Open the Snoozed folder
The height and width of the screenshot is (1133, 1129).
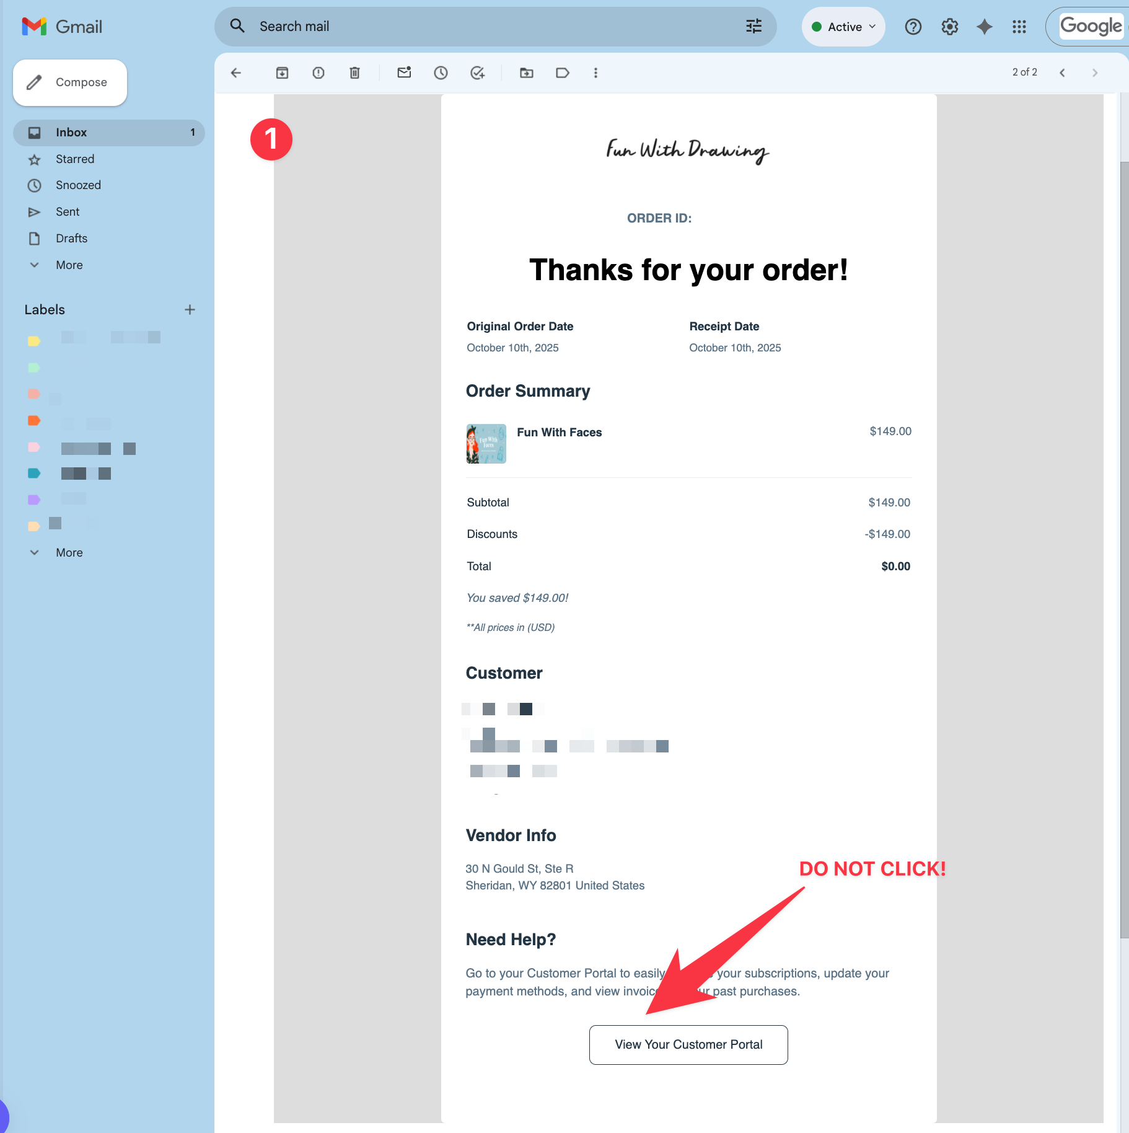click(109, 185)
